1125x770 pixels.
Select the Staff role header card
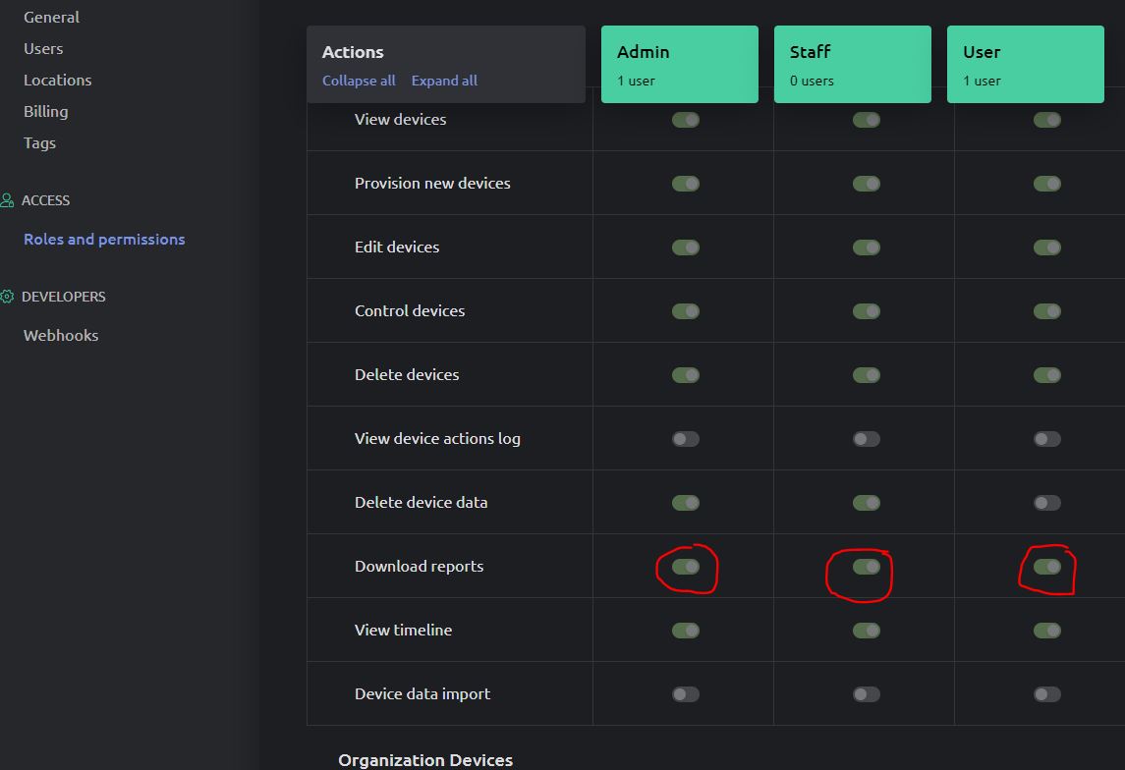tap(852, 64)
